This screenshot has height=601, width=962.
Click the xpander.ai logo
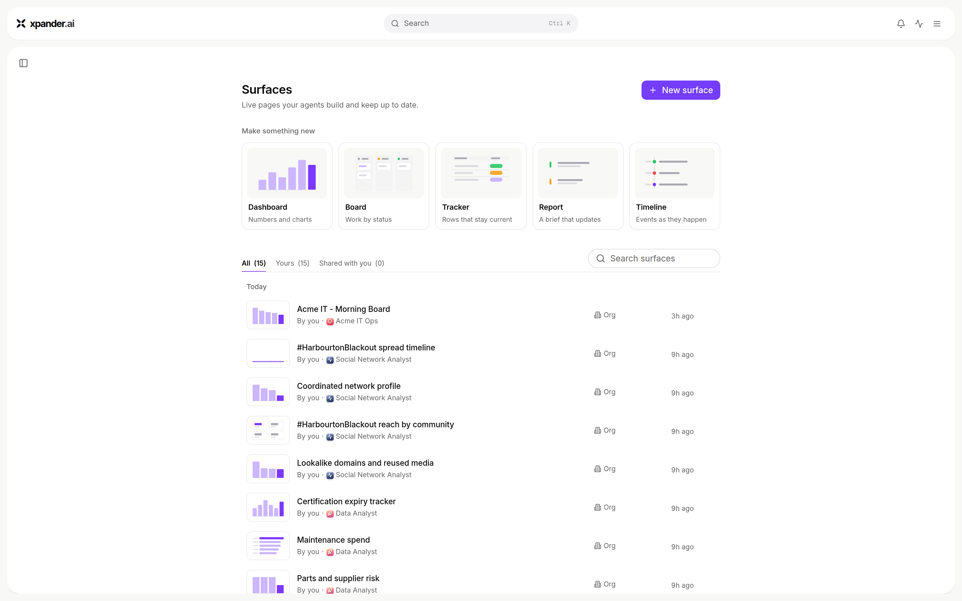45,23
